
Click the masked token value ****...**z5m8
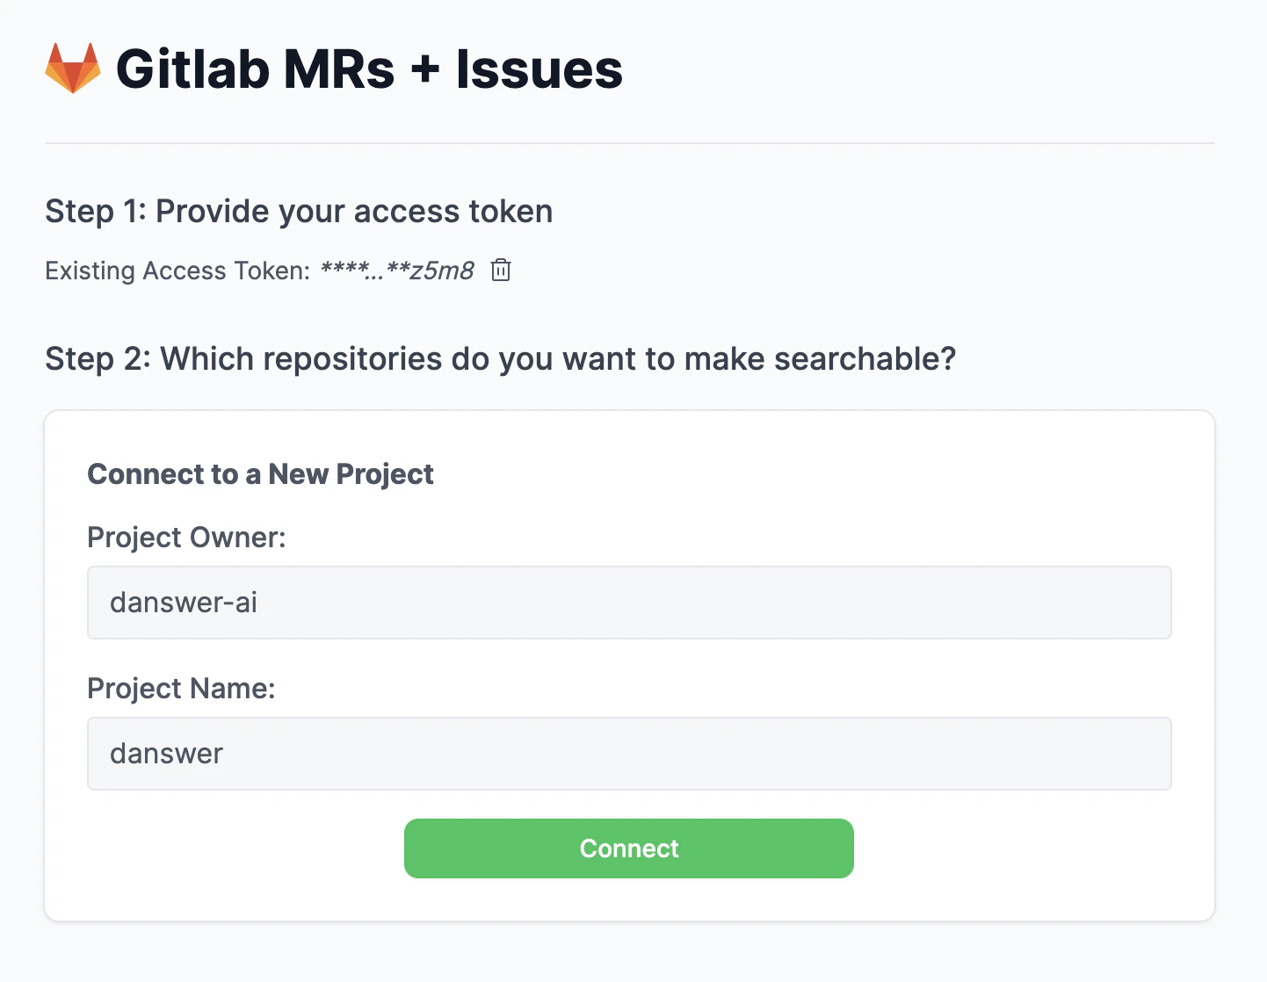click(395, 271)
